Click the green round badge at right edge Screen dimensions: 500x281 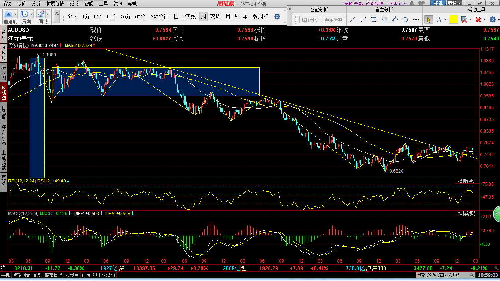click(497, 214)
